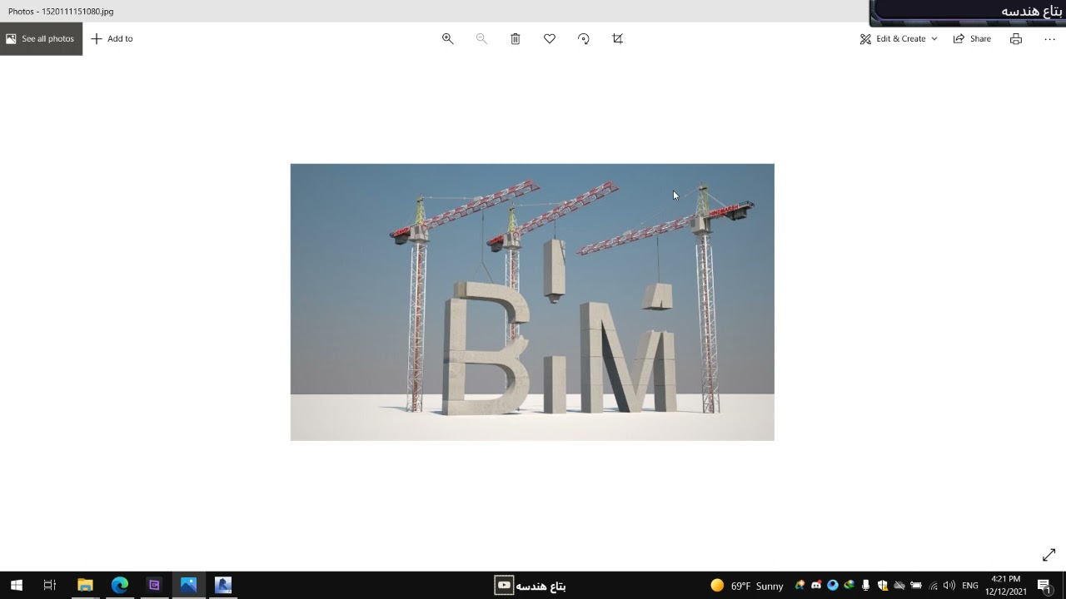Screen dimensions: 1066x599
Task: Switch the ENG input language
Action: click(x=970, y=586)
